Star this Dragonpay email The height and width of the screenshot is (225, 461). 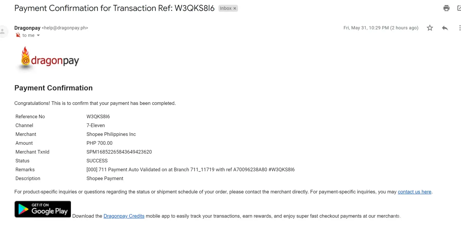(430, 28)
